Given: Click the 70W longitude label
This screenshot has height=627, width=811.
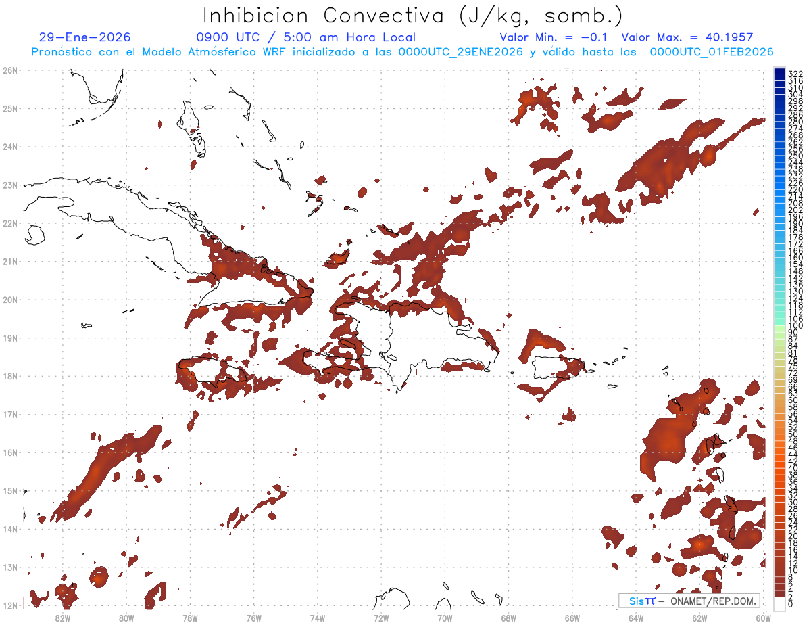Looking at the screenshot, I should click(x=445, y=617).
